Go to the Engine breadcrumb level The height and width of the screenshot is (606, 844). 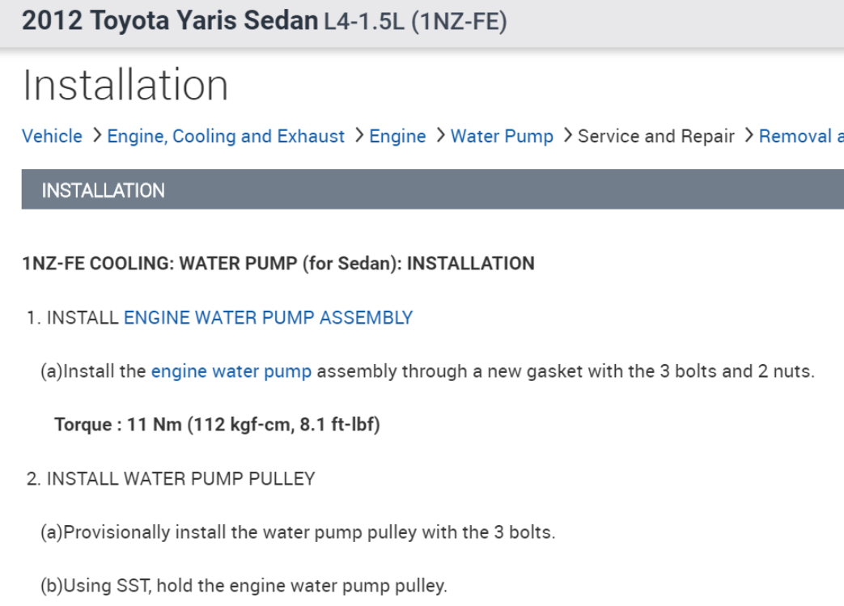(397, 136)
